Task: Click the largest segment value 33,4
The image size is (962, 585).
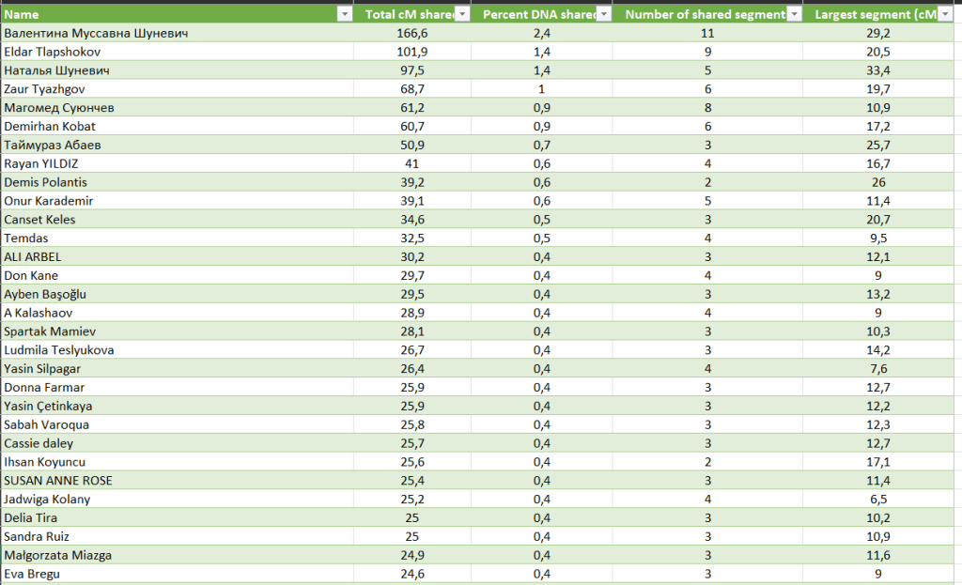Action: 878,70
